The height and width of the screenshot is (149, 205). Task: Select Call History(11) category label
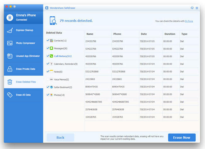(x=63, y=56)
